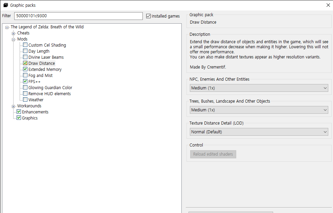Enable Glowing Guardian Color checkbox

click(25, 87)
